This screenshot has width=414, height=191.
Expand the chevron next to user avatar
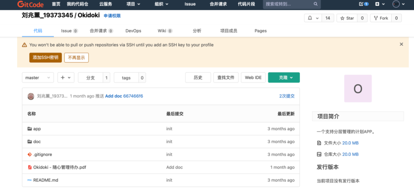[403, 4]
